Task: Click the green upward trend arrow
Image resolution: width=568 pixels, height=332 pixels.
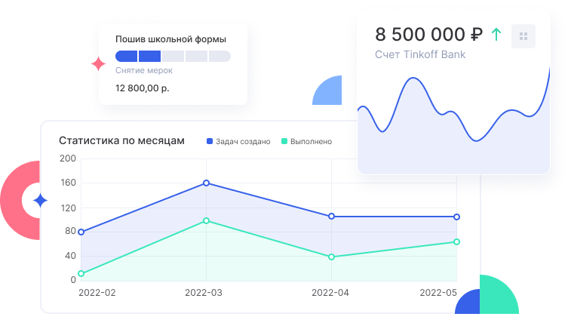Action: click(x=496, y=35)
